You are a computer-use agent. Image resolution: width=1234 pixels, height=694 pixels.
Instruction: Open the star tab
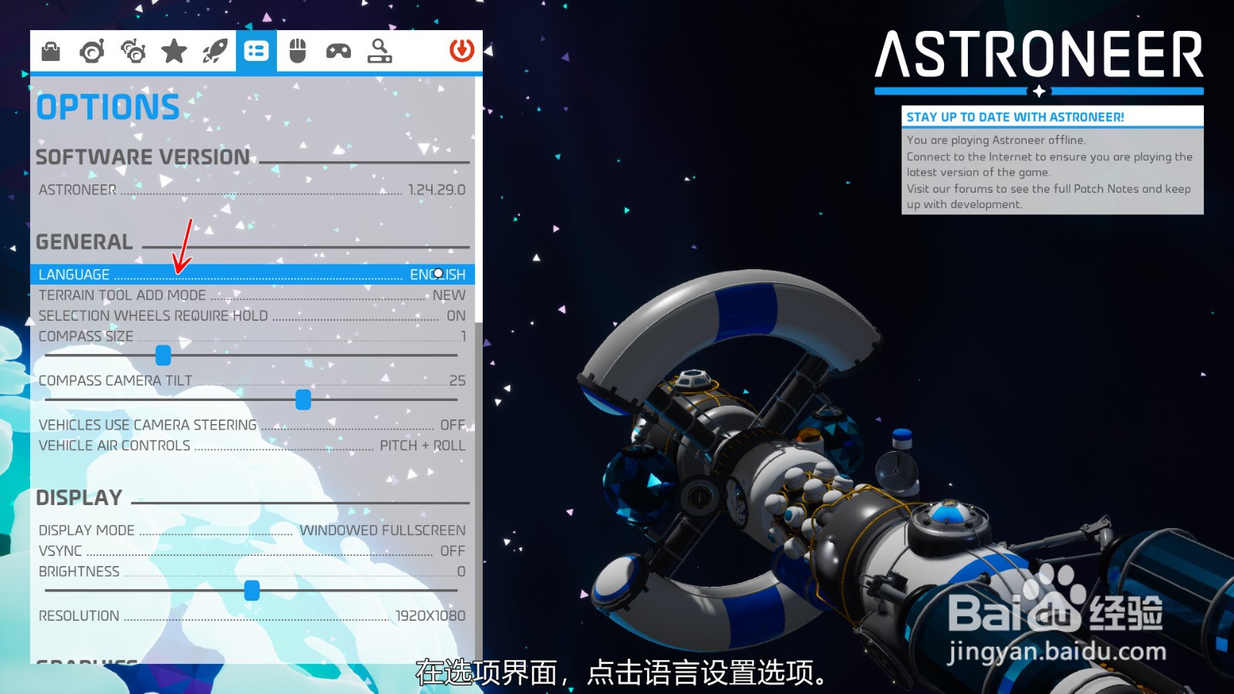pos(174,52)
